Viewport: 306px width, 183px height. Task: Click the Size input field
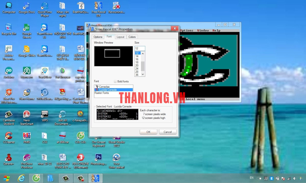(x=140, y=48)
